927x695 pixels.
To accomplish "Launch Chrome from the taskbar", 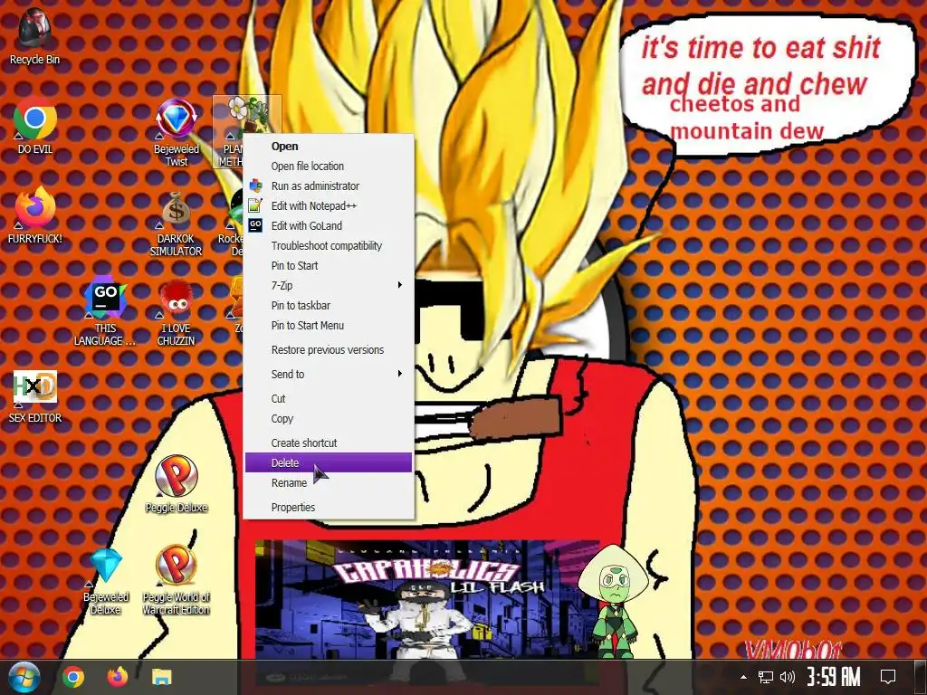I will pos(73,677).
